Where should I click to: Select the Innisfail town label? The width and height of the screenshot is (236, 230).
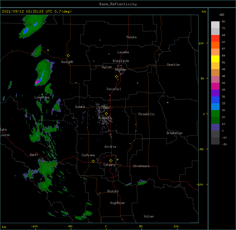coord(114,89)
